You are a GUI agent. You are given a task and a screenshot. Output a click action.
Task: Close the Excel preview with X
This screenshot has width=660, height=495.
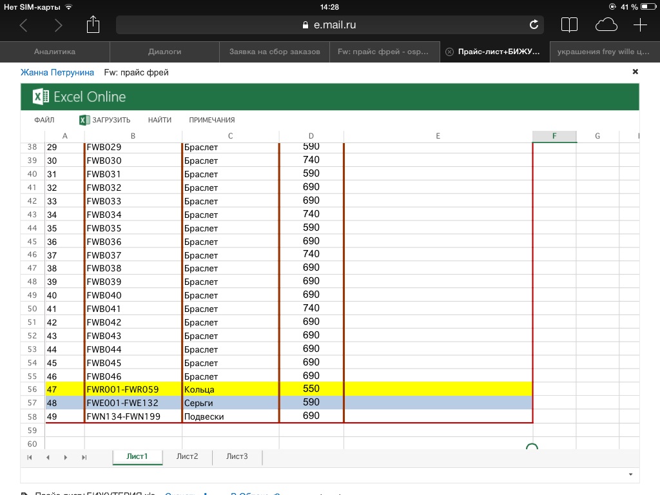635,72
